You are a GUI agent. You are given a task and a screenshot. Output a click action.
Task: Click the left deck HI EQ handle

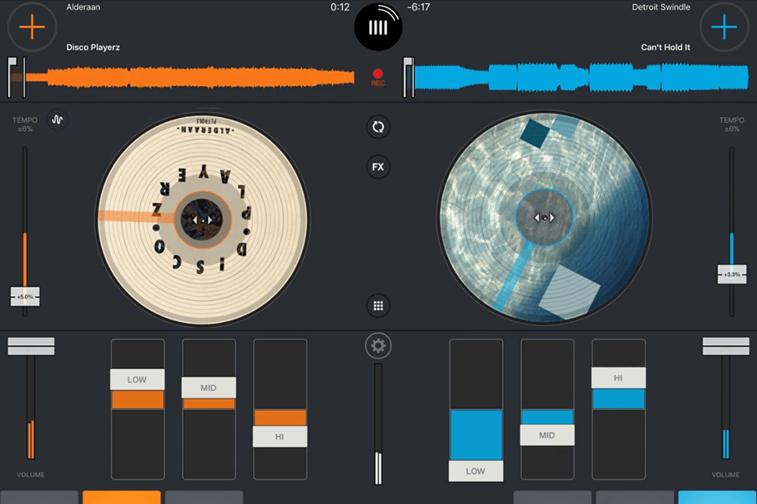(x=280, y=436)
